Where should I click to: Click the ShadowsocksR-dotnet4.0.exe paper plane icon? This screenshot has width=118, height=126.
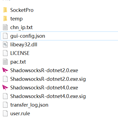[5, 87]
